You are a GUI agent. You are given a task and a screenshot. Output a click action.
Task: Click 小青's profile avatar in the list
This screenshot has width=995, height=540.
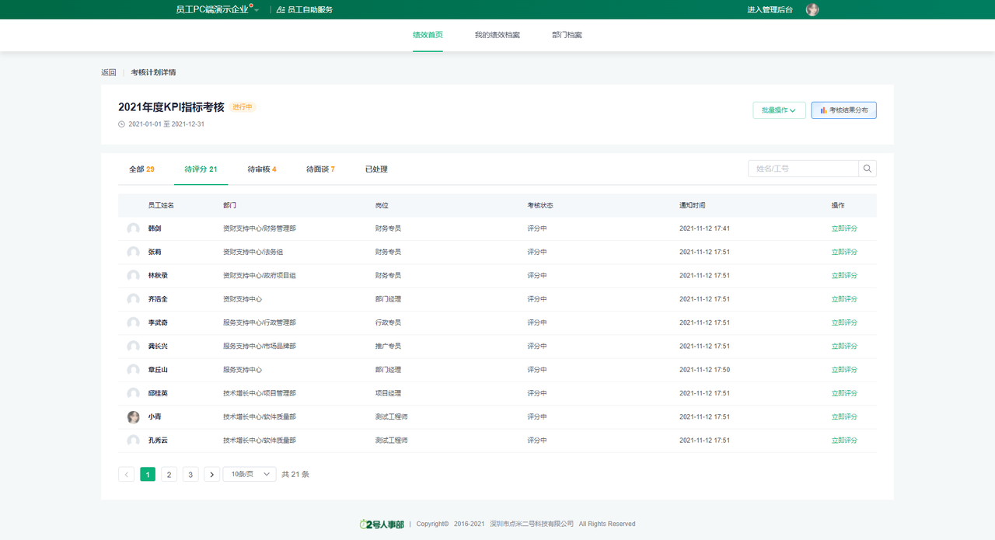click(x=134, y=417)
